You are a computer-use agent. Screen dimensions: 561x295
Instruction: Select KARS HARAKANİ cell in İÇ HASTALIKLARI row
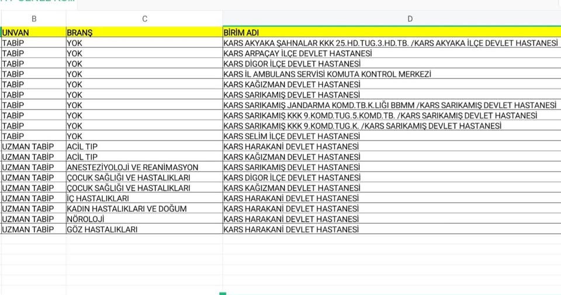[x=392, y=198]
